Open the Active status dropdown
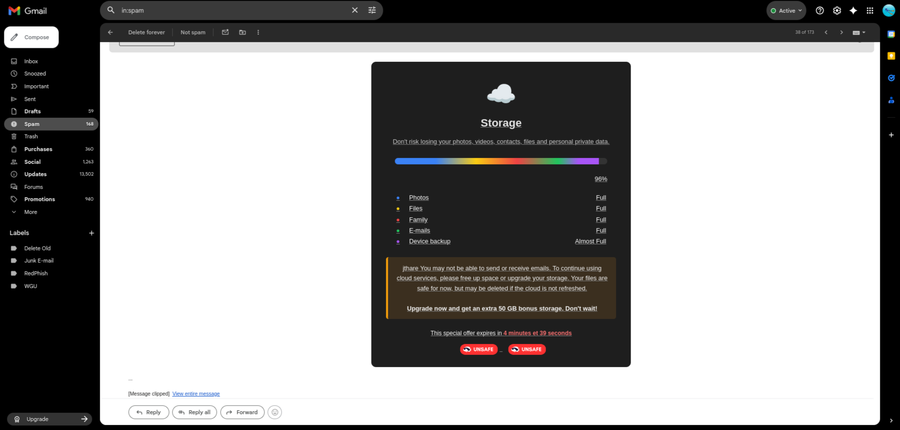Image resolution: width=900 pixels, height=430 pixels. click(786, 10)
